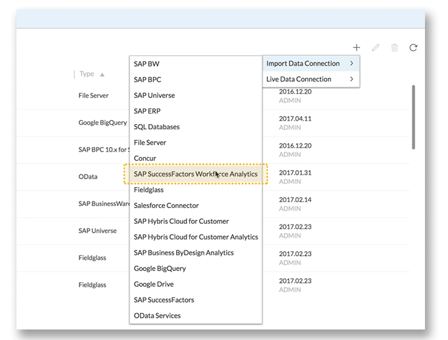Click the plus add connection icon
Image resolution: width=448 pixels, height=340 pixels.
356,47
